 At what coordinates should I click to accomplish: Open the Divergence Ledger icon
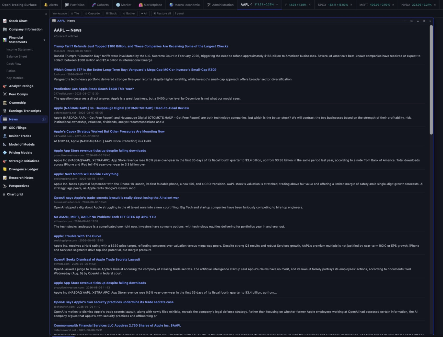tap(5, 169)
